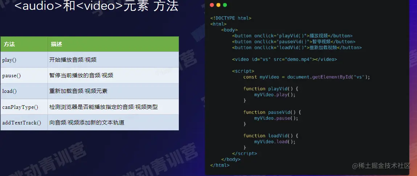The width and height of the screenshot is (417, 176).
Task: Click the opening "<script>" tag line
Action: 243,71
